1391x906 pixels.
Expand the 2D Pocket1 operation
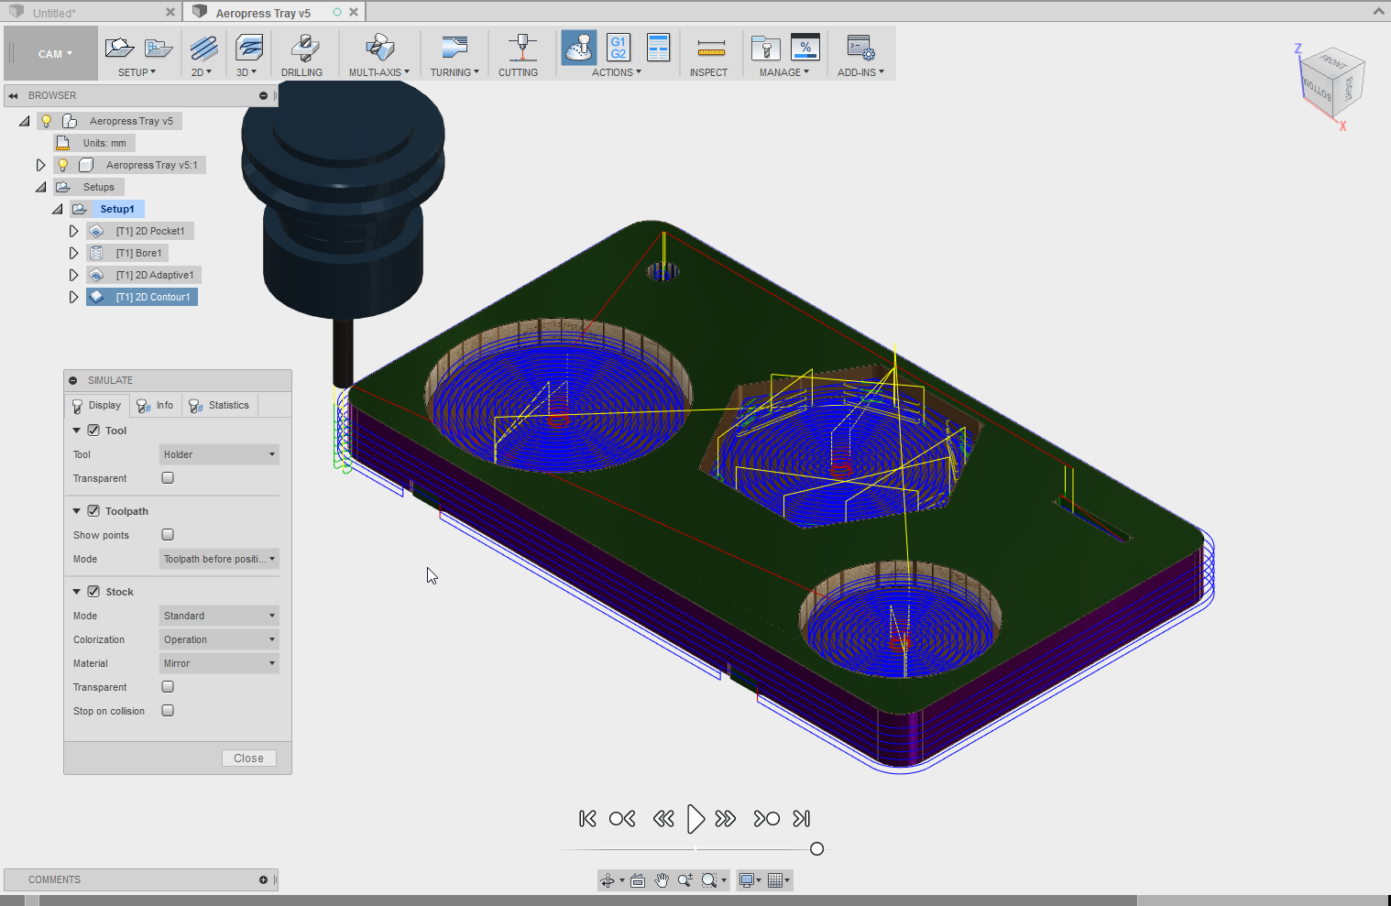tap(73, 231)
